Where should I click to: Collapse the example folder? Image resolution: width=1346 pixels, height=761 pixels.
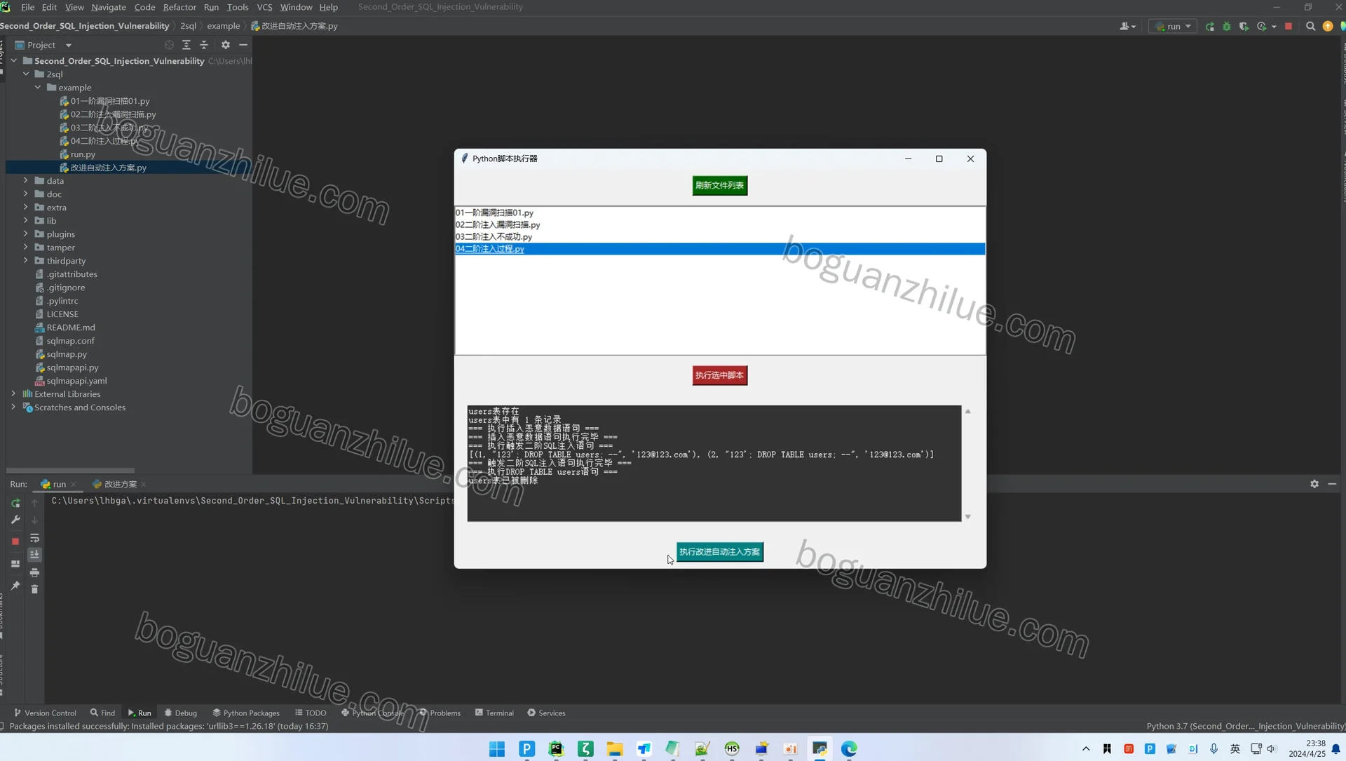click(x=38, y=88)
